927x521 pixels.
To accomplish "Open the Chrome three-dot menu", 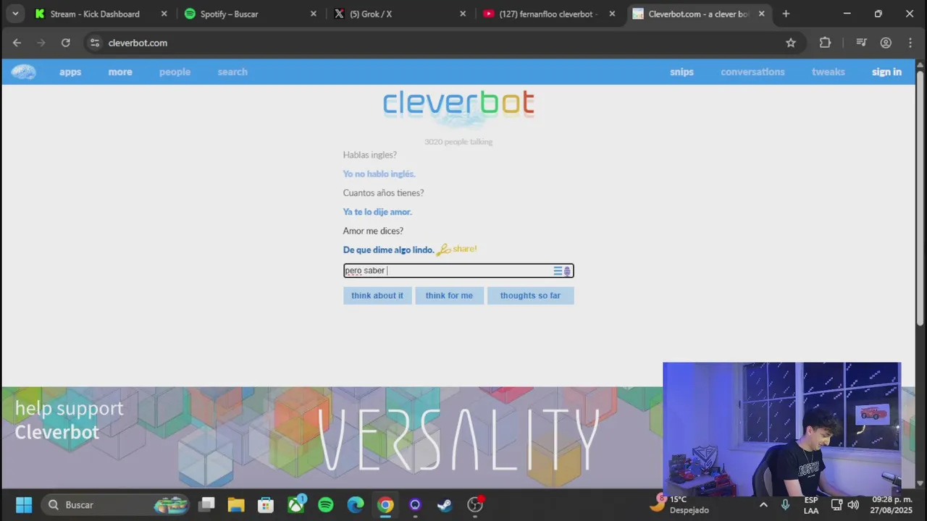I will [910, 43].
